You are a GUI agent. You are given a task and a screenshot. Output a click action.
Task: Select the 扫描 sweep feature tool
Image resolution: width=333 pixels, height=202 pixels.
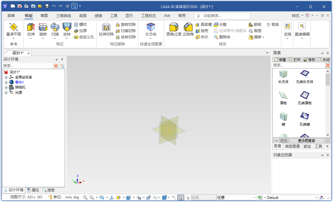point(55,31)
